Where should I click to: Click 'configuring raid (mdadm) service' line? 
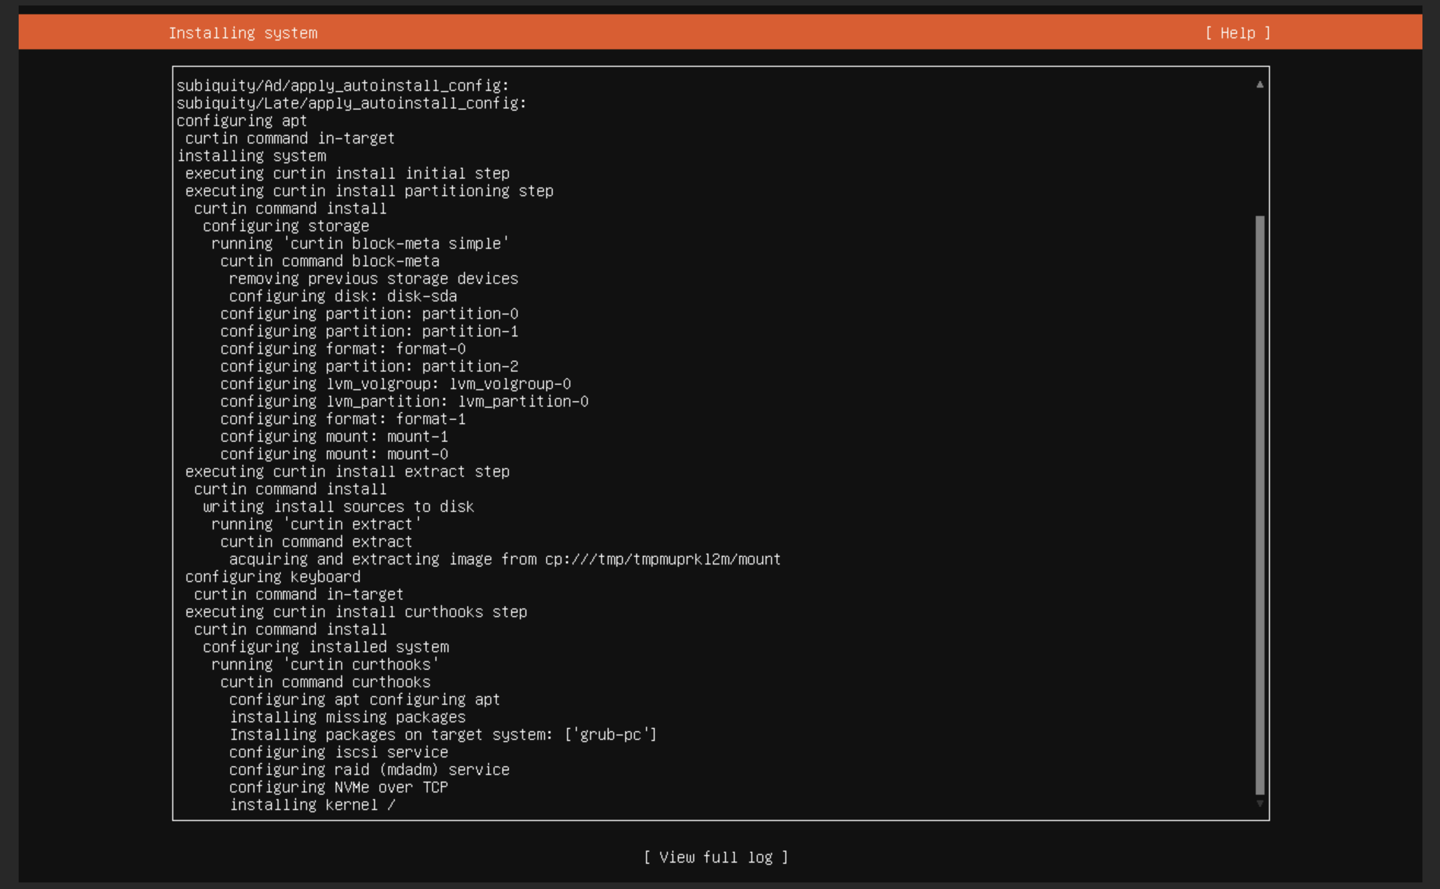[x=370, y=770]
